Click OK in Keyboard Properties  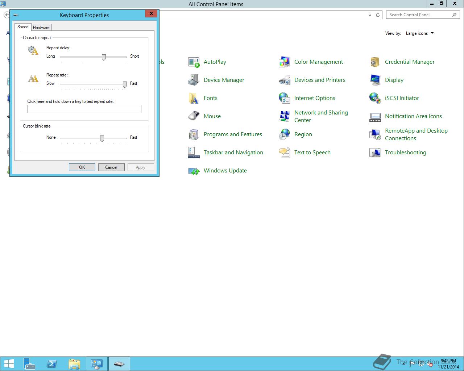[82, 167]
